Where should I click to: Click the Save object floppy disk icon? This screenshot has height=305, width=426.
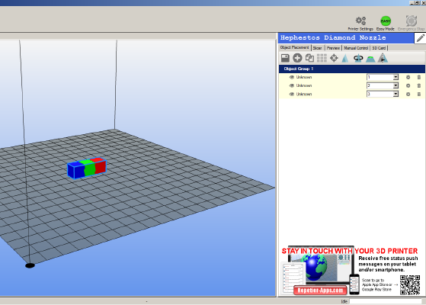[285, 58]
